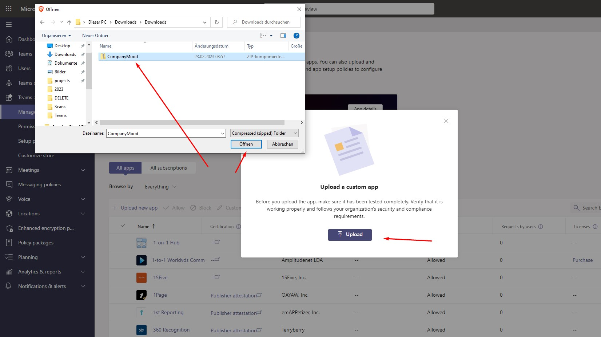Select the CompanyMood zip file

coord(201,57)
